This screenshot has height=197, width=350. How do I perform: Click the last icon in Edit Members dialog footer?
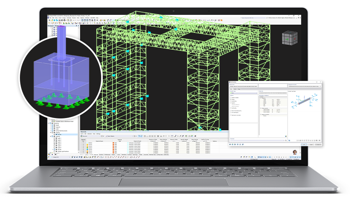[243, 145]
